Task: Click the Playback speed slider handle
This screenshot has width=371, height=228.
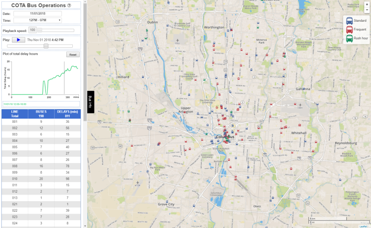Action: (x=40, y=30)
